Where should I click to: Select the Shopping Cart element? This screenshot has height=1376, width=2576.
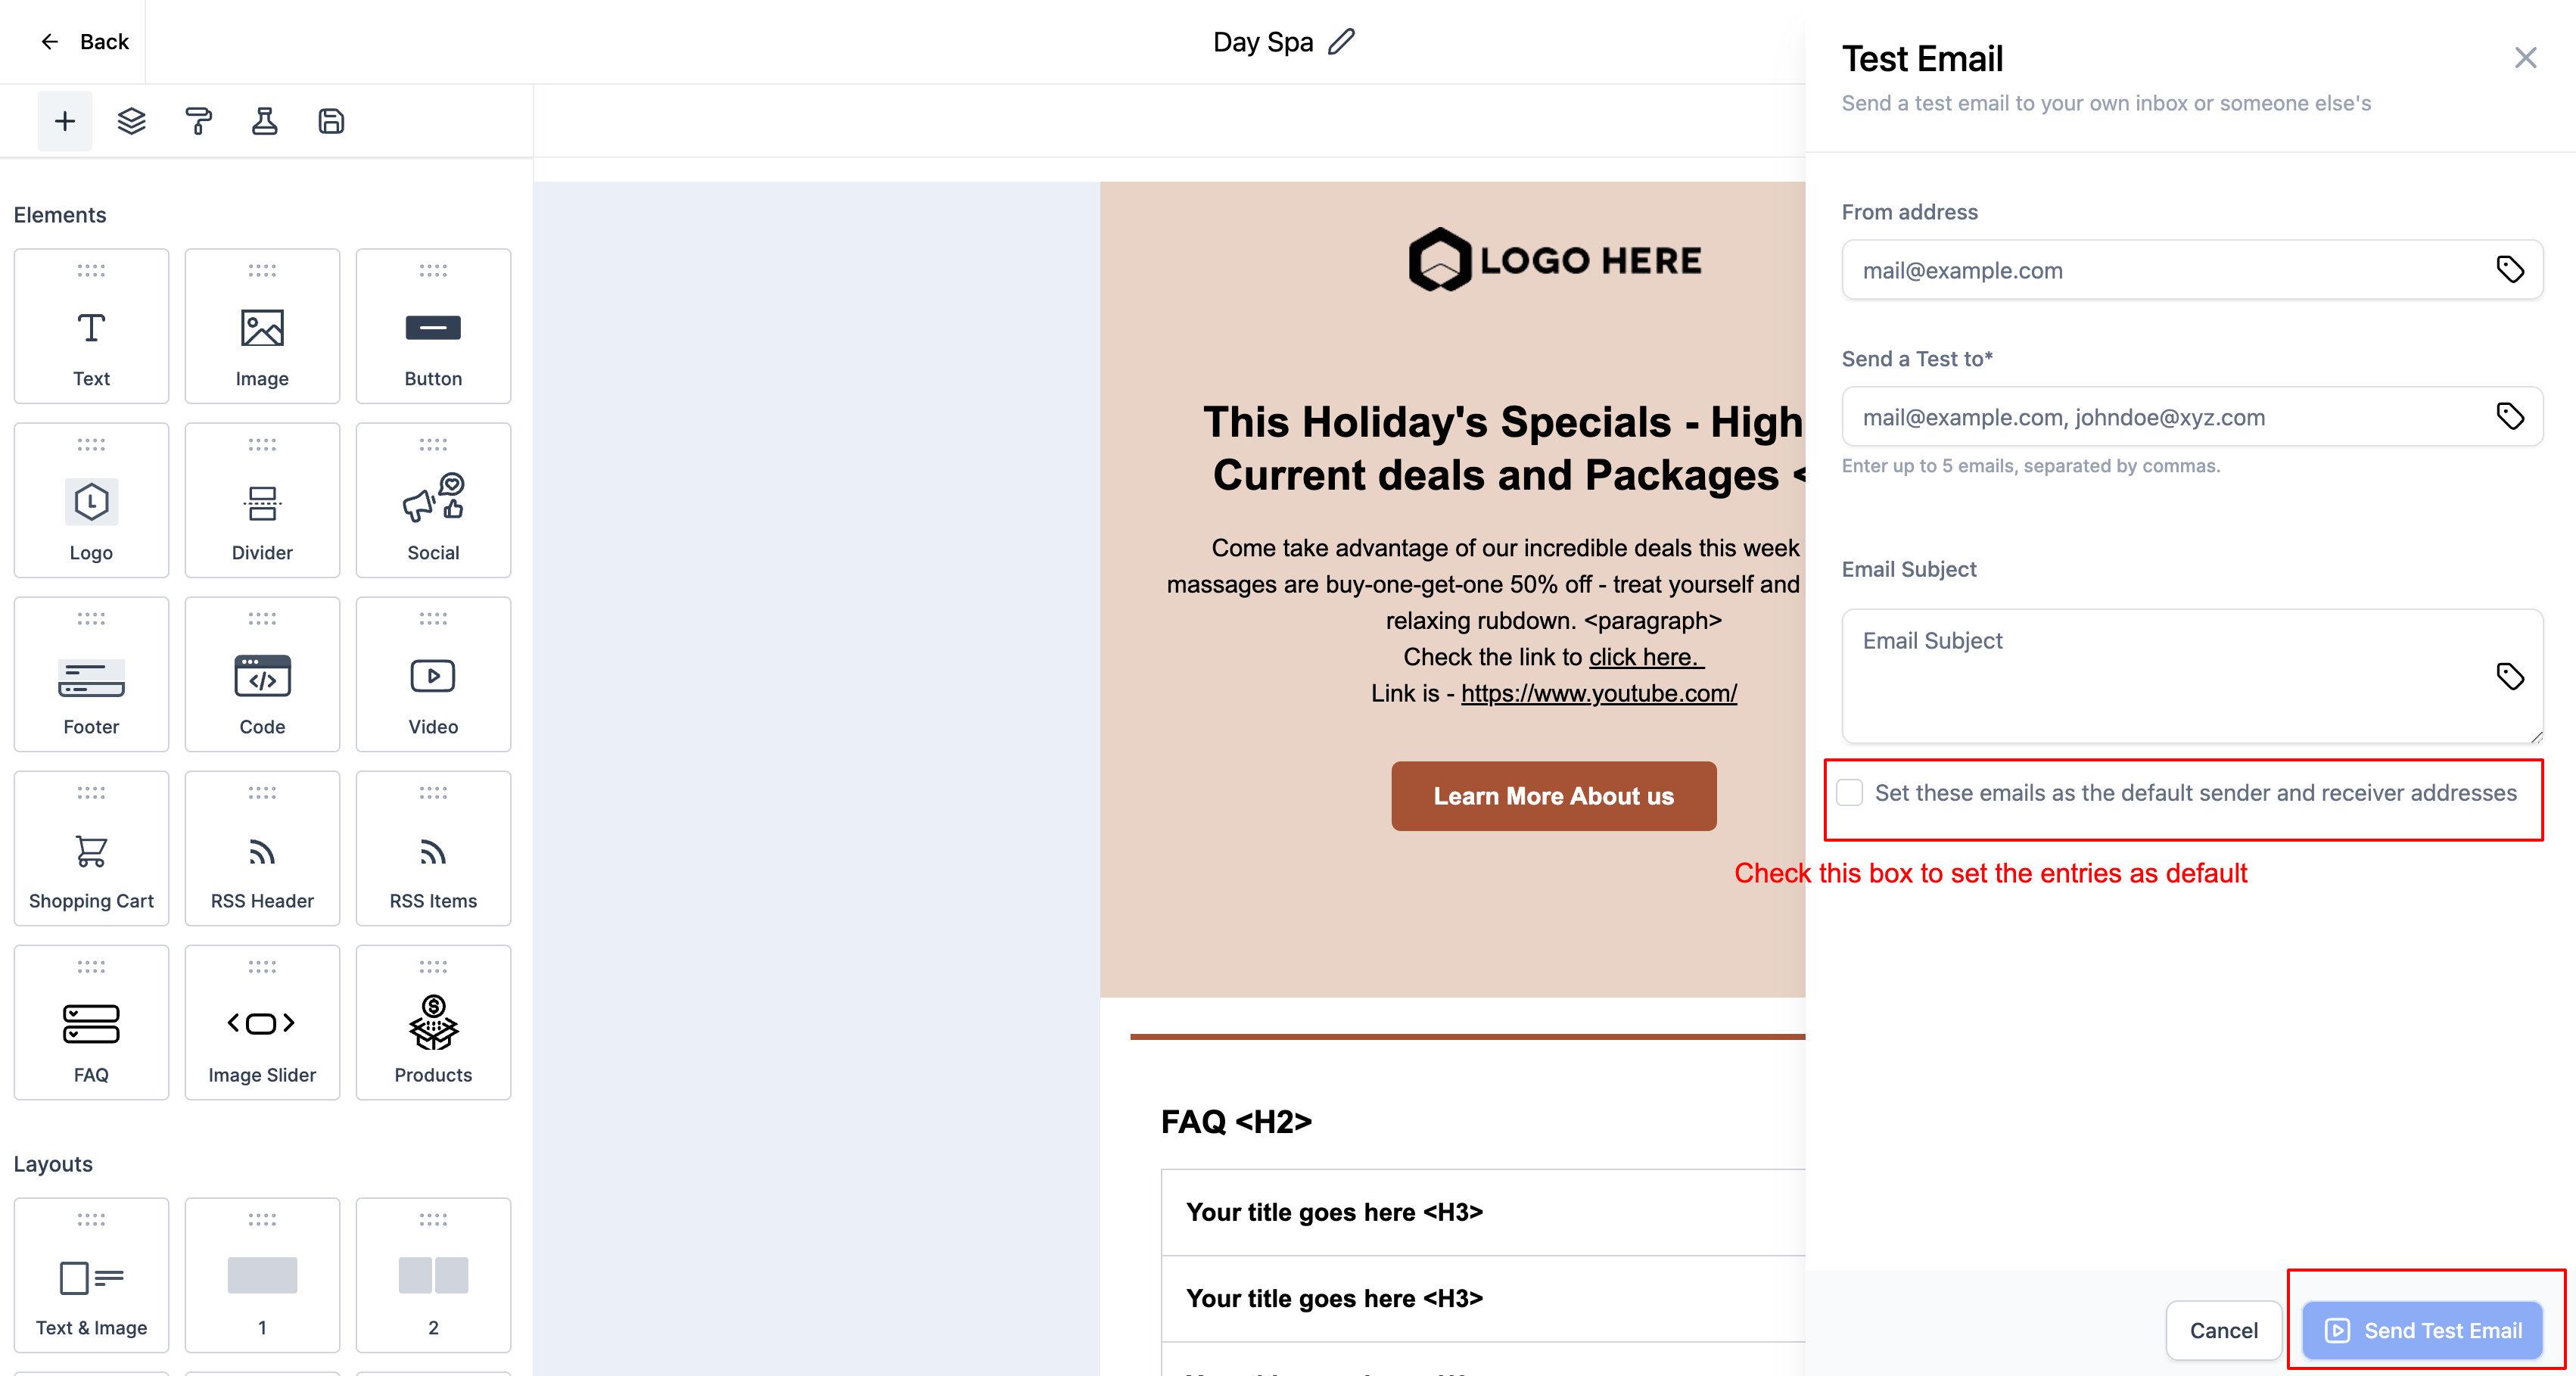[91, 848]
